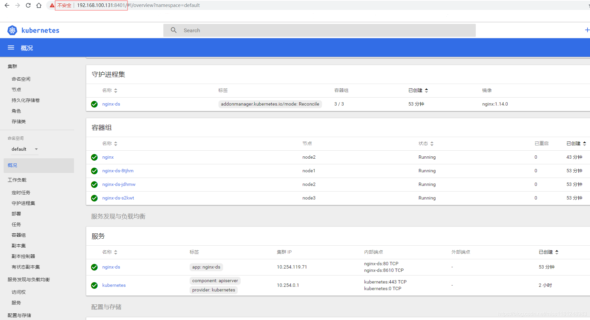The height and width of the screenshot is (320, 590).
Task: Open 节点 in the sidebar
Action: (x=16, y=90)
